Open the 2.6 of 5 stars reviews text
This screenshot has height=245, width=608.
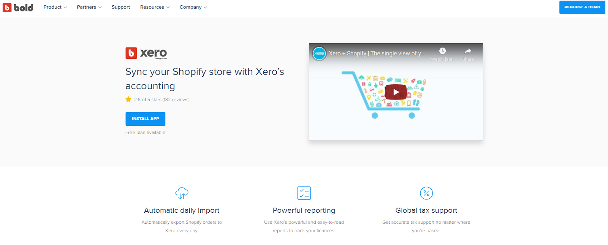[x=161, y=100]
